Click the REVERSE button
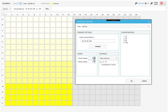 tap(98, 47)
